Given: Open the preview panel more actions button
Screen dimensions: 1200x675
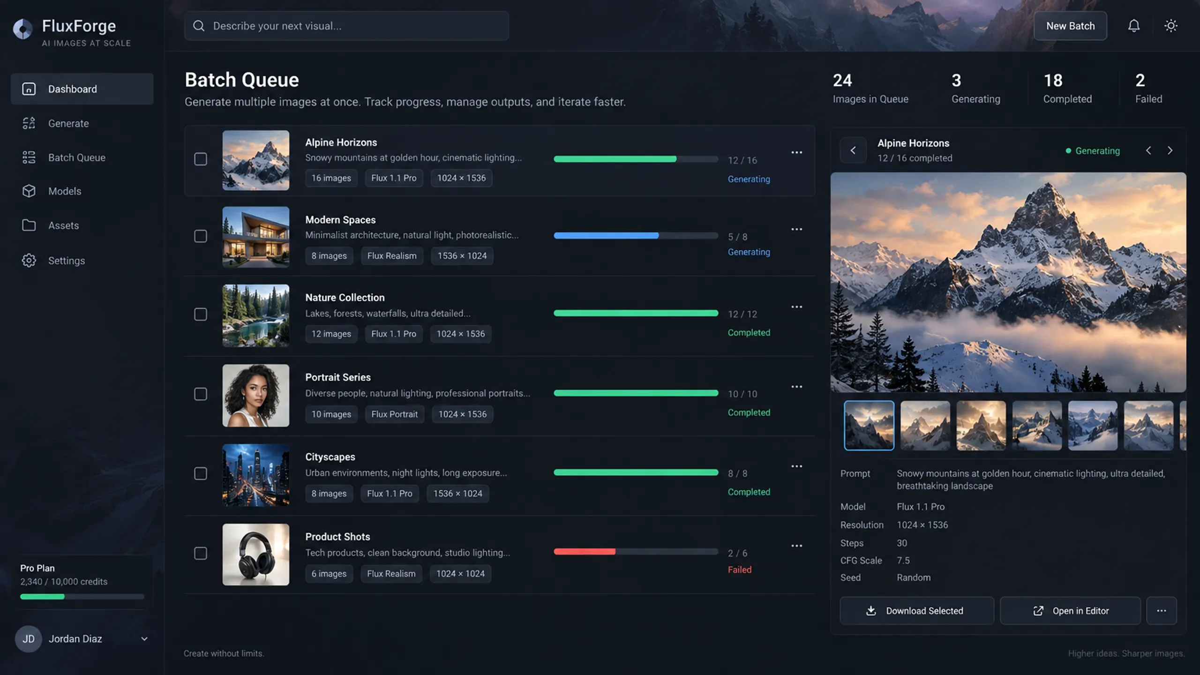Looking at the screenshot, I should 1161,610.
